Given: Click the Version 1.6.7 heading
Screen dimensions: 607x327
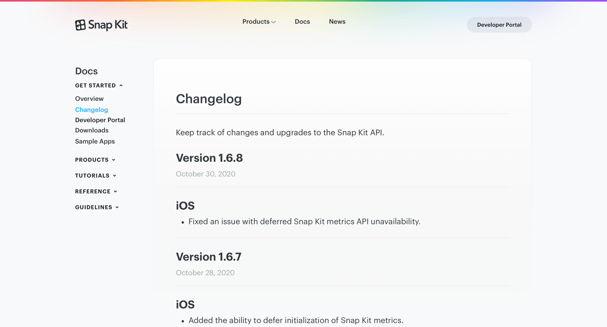Looking at the screenshot, I should 208,257.
